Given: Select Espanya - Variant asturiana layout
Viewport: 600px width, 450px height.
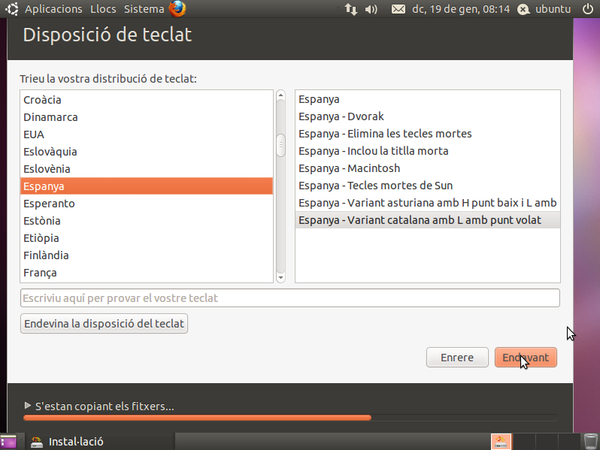Looking at the screenshot, I should pos(428,203).
